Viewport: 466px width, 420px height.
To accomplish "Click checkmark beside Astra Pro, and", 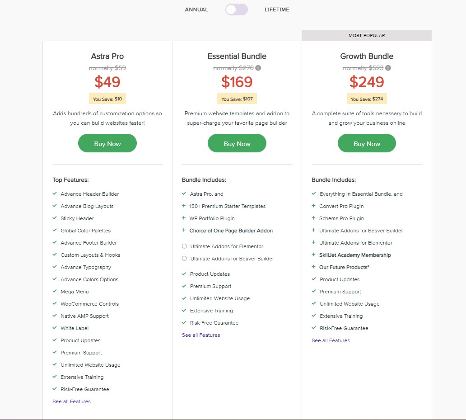I will coord(184,193).
